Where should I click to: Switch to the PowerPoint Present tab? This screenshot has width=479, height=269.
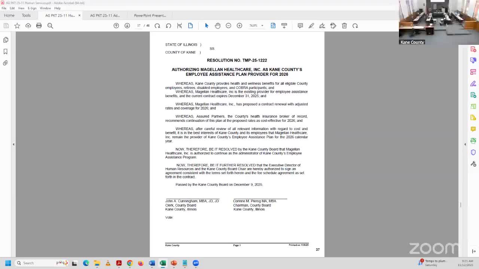150,15
